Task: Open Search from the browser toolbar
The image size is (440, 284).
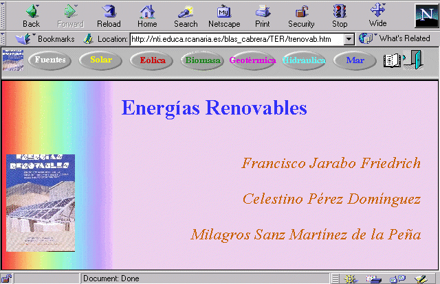Action: coord(186,15)
